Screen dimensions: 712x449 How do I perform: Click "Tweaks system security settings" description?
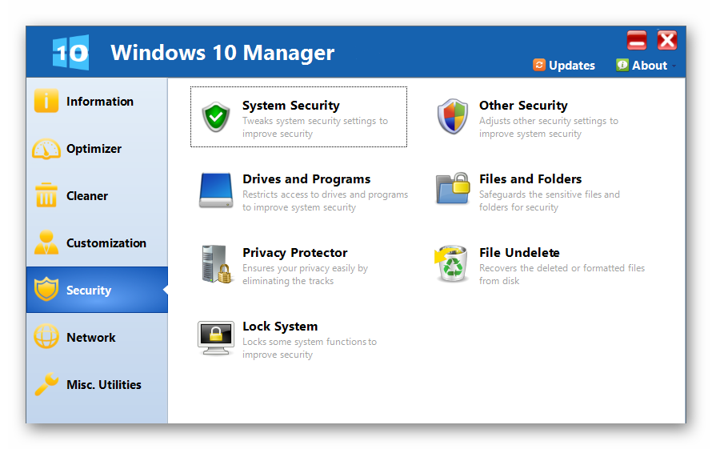point(315,127)
